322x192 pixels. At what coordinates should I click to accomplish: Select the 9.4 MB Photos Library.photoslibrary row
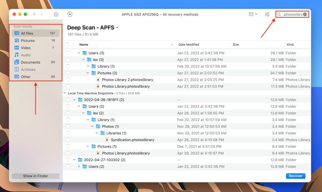coord(187,153)
